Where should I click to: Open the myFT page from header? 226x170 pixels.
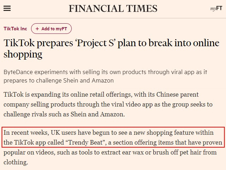[x=216, y=8]
